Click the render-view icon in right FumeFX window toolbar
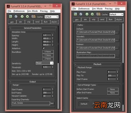Screen dimensions: 131x113 point(75,14)
